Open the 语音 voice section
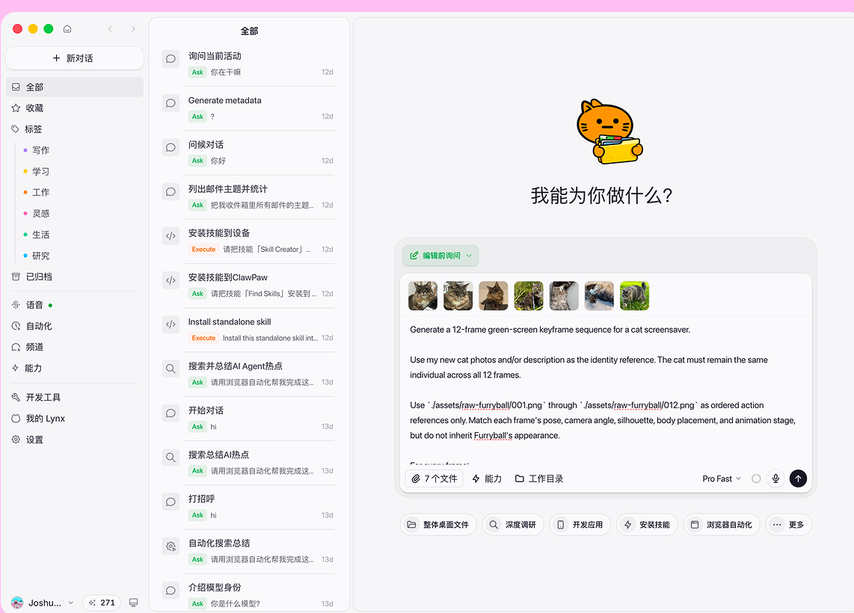The height and width of the screenshot is (613, 854). point(75,305)
